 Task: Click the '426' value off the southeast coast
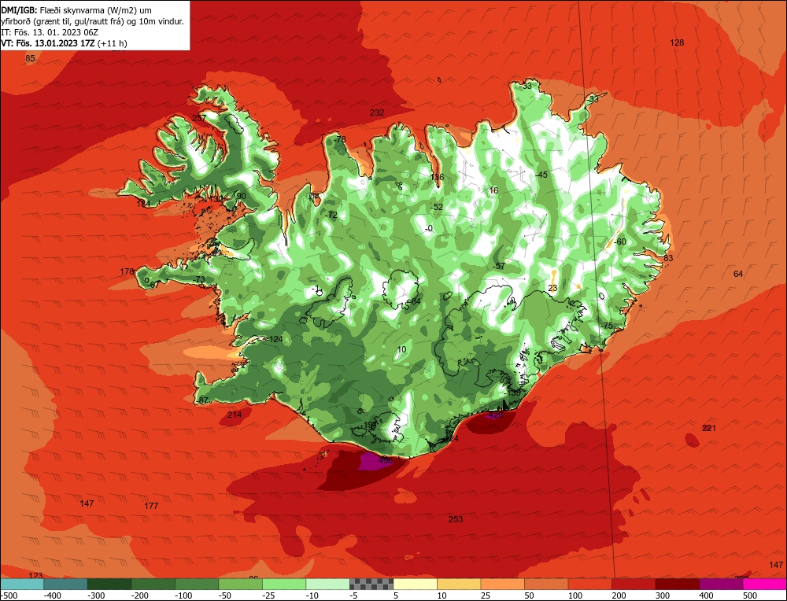[x=495, y=415]
